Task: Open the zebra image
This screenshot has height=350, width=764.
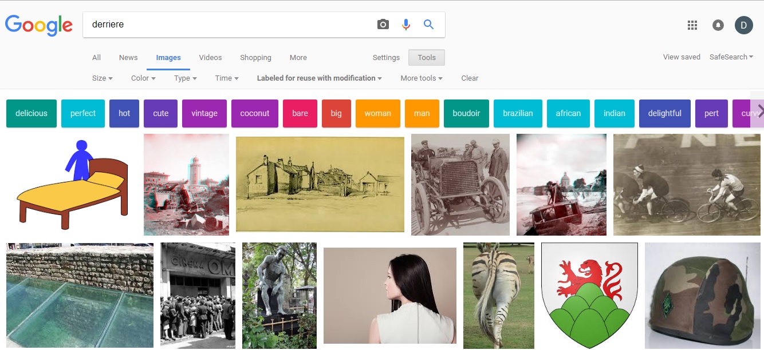Action: click(499, 295)
